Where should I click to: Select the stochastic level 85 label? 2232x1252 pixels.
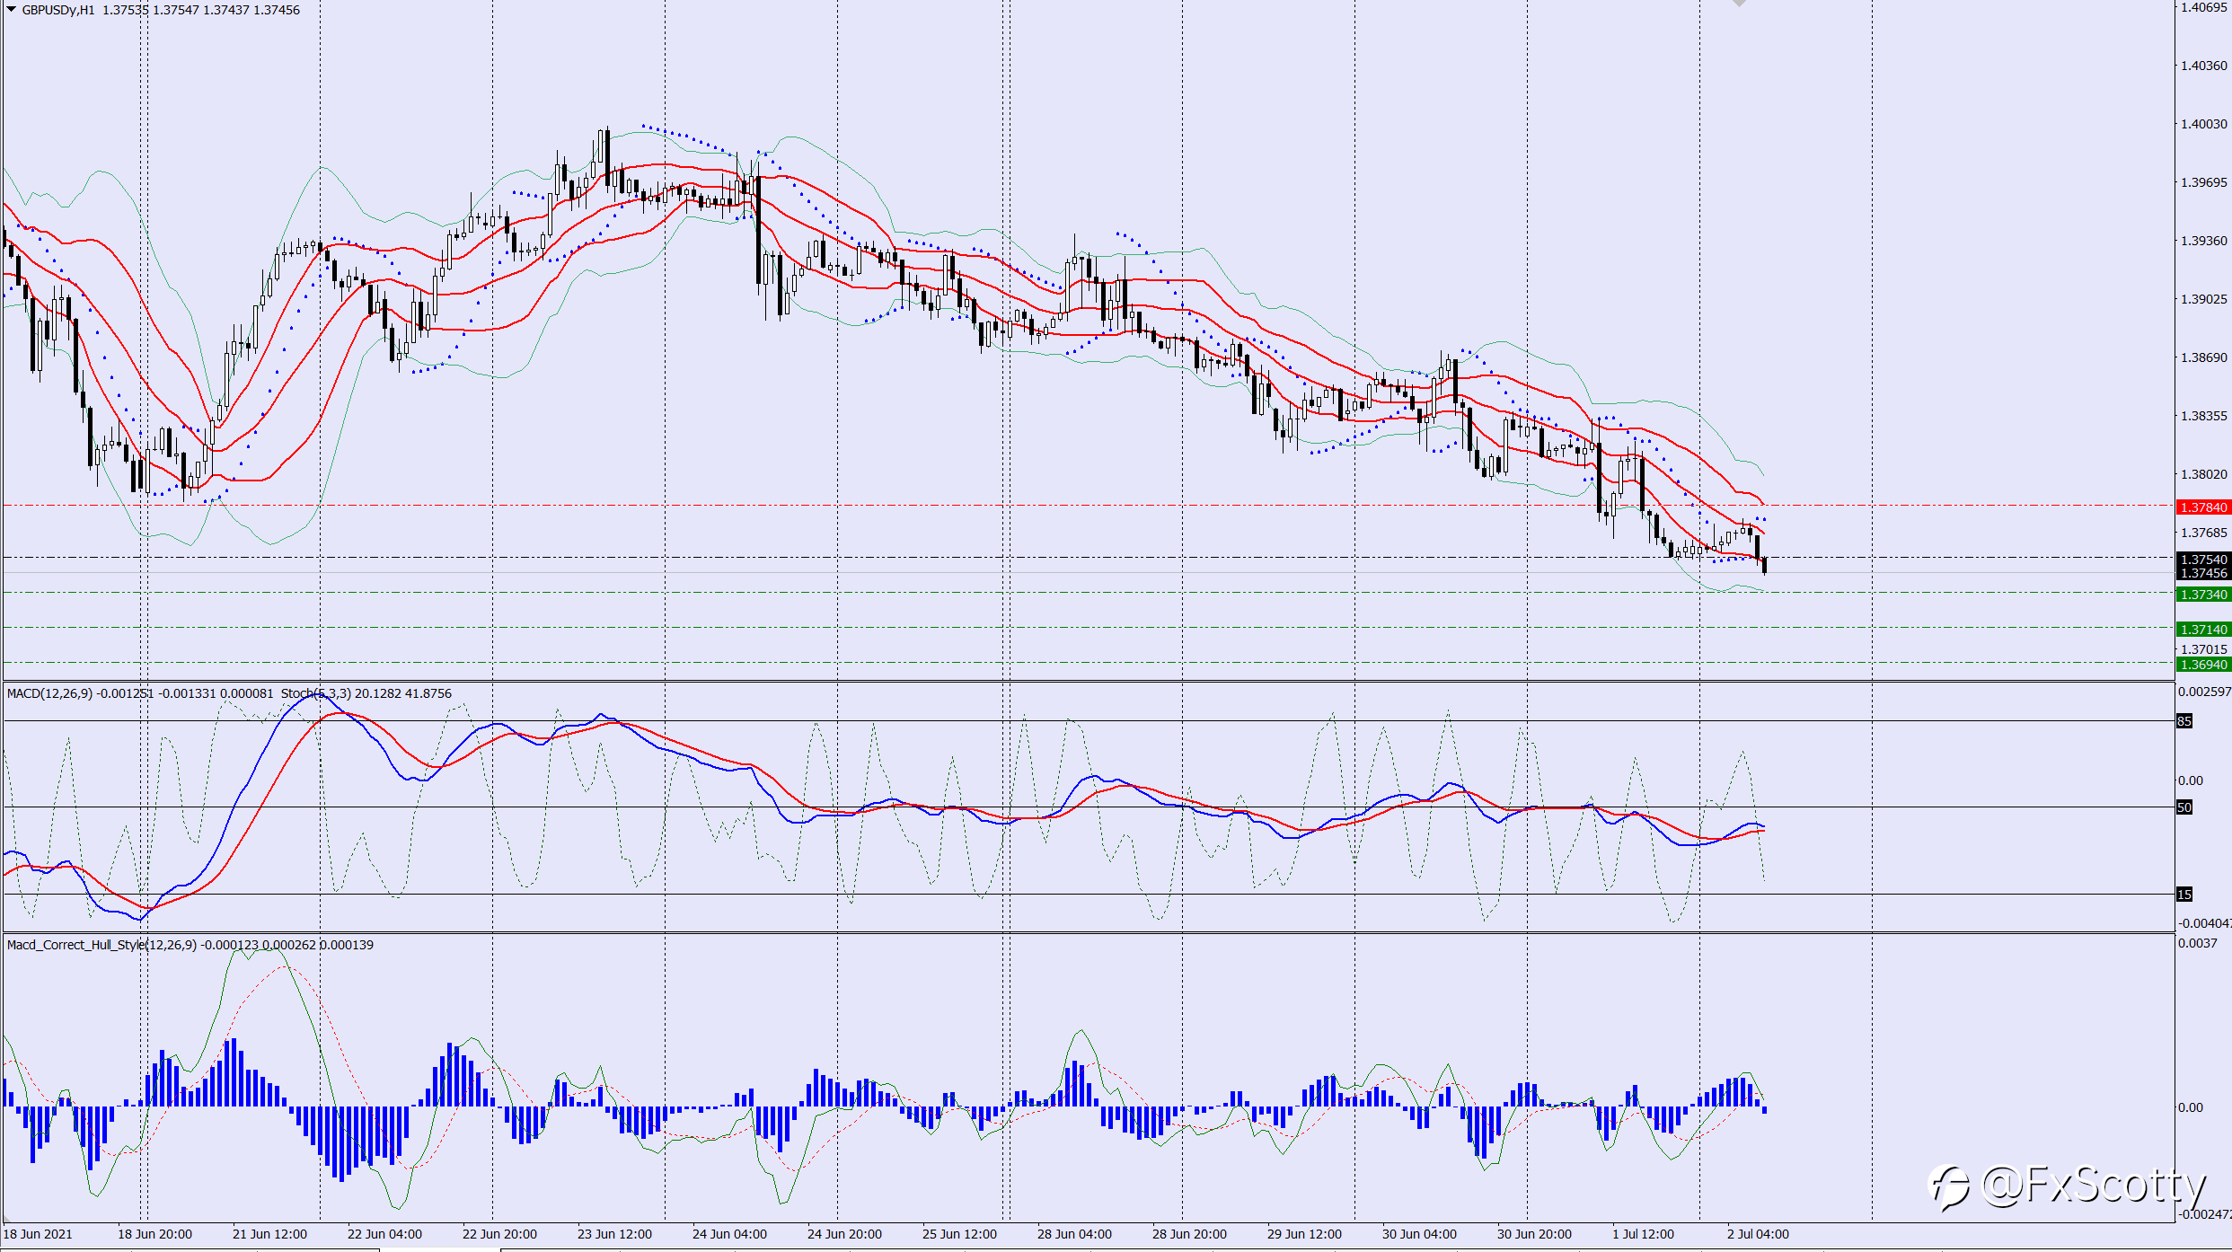(x=2184, y=721)
